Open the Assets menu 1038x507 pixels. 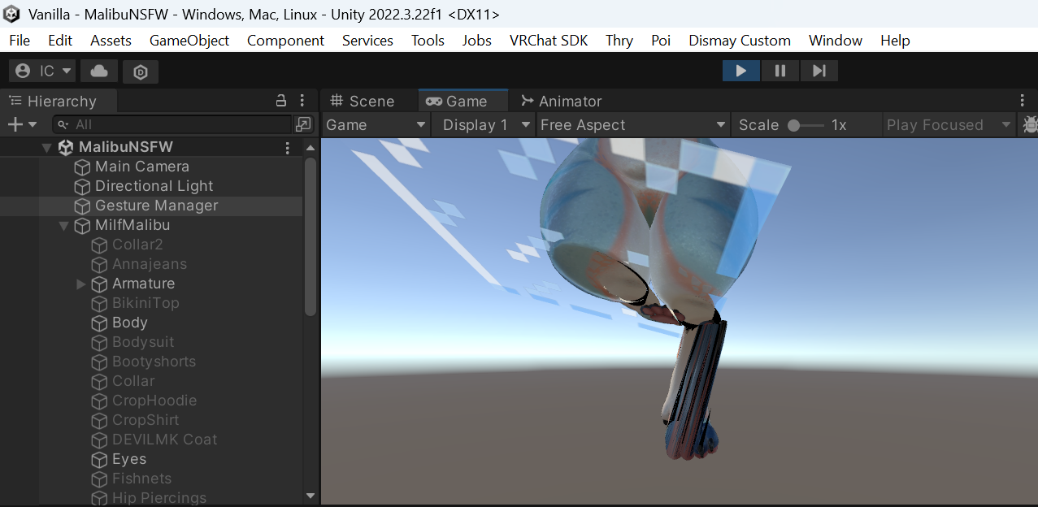[x=111, y=40]
